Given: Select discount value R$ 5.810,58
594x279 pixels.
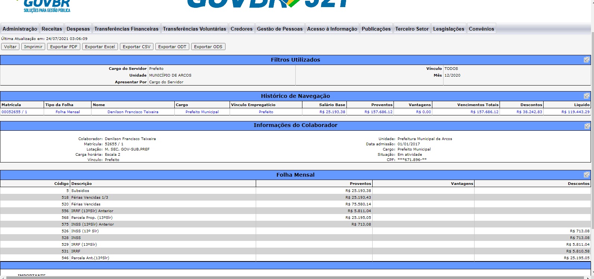Looking at the screenshot, I should click(578, 251).
